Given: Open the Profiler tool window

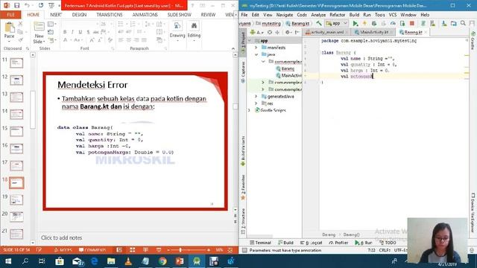Looking at the screenshot, I should click(x=338, y=243).
